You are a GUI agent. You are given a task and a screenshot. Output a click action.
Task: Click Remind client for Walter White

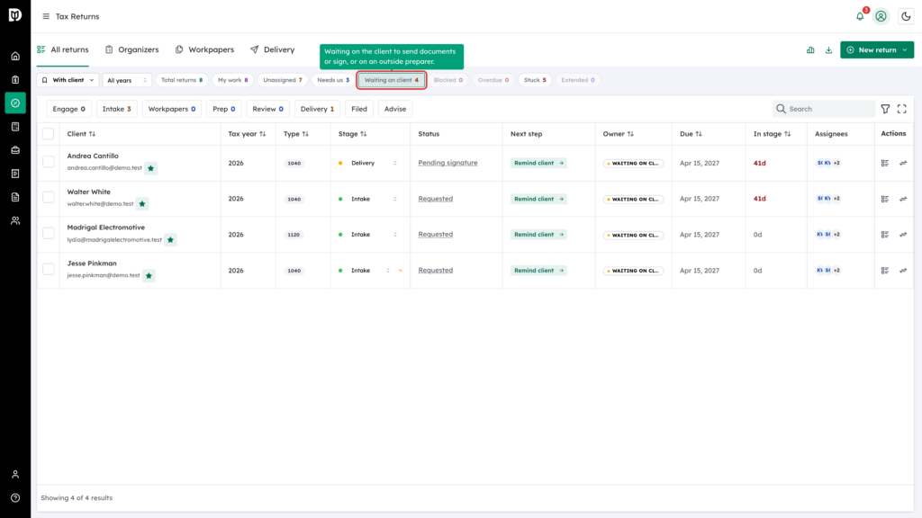tap(538, 199)
